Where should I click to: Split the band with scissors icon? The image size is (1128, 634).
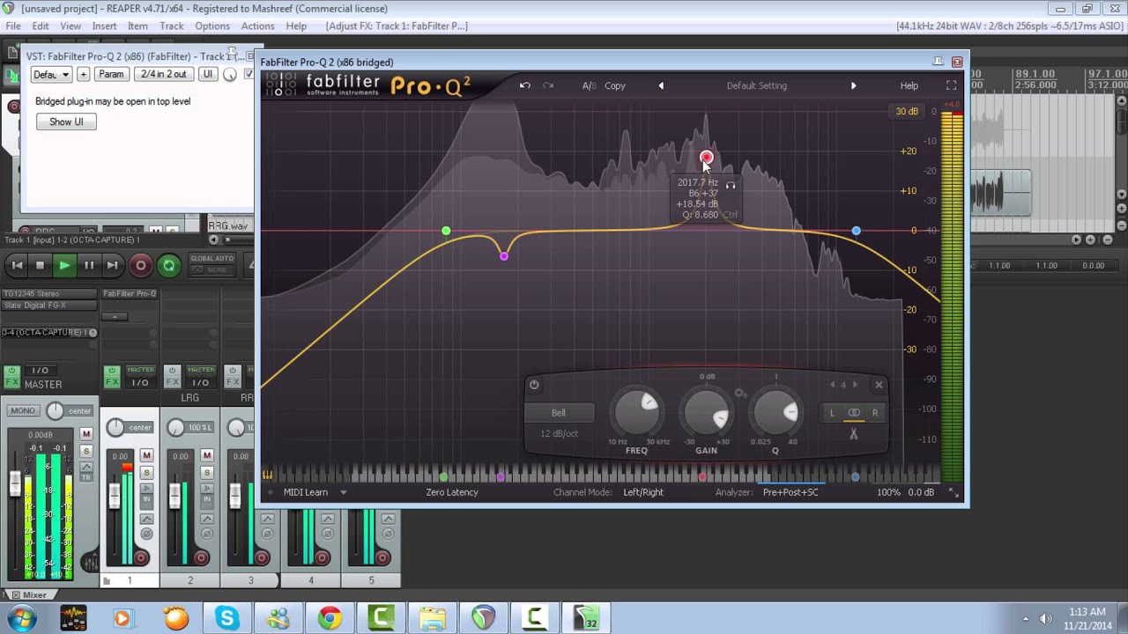point(853,434)
